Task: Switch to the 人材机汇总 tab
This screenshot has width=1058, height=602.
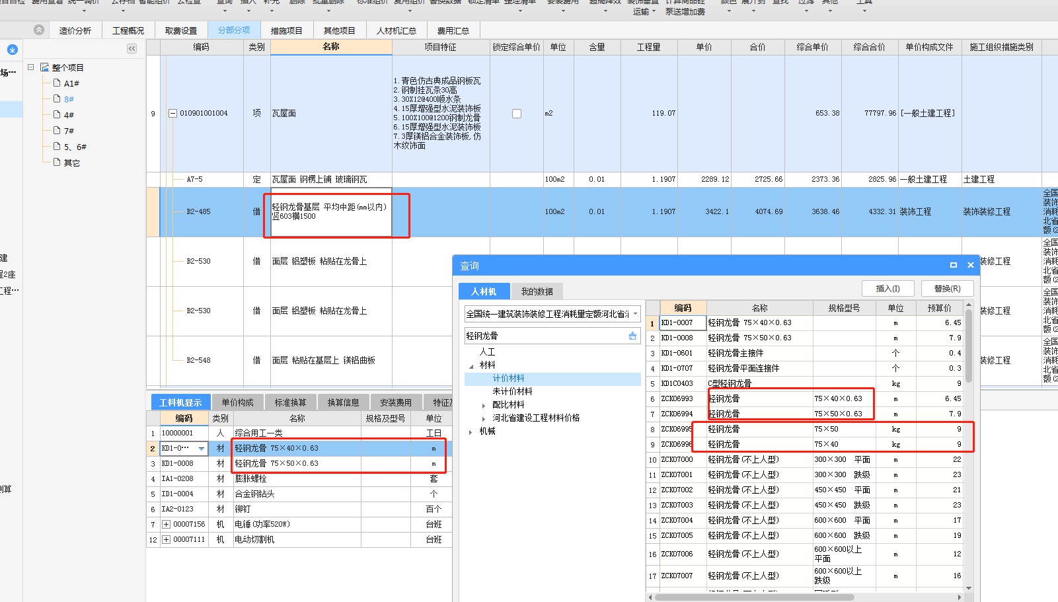Action: point(397,30)
